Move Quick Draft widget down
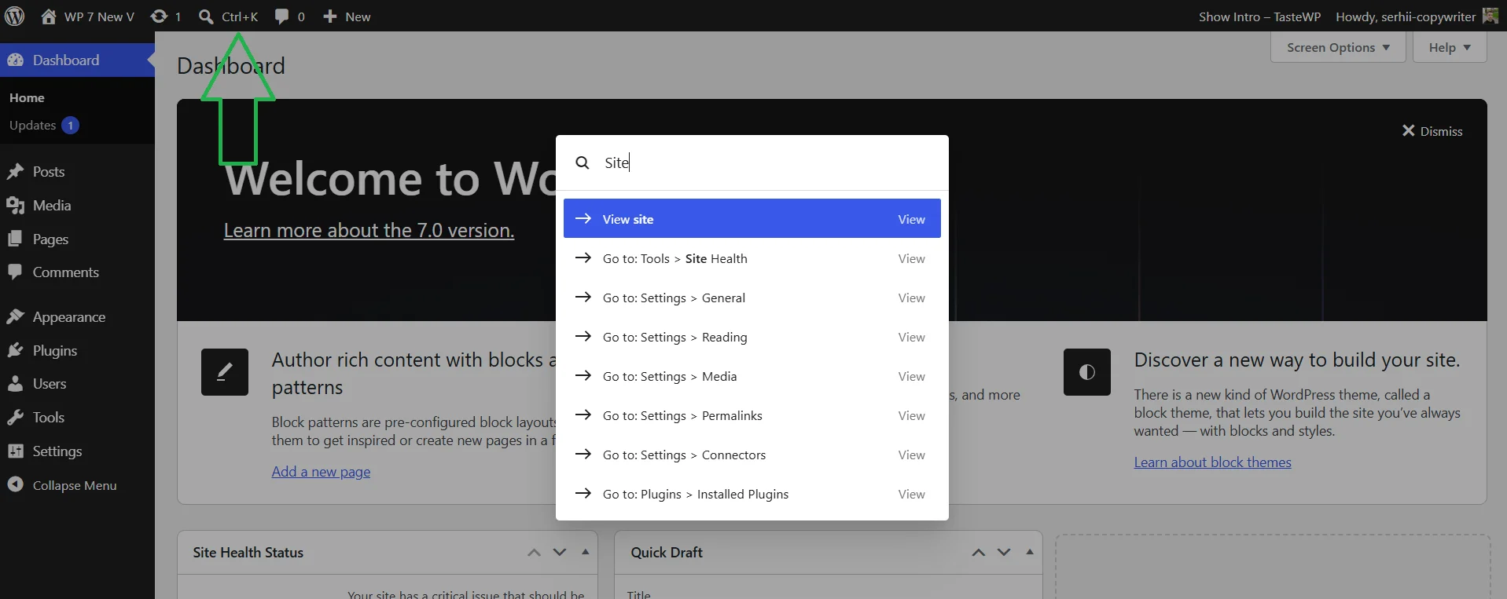Viewport: 1507px width, 599px height. (x=1004, y=553)
